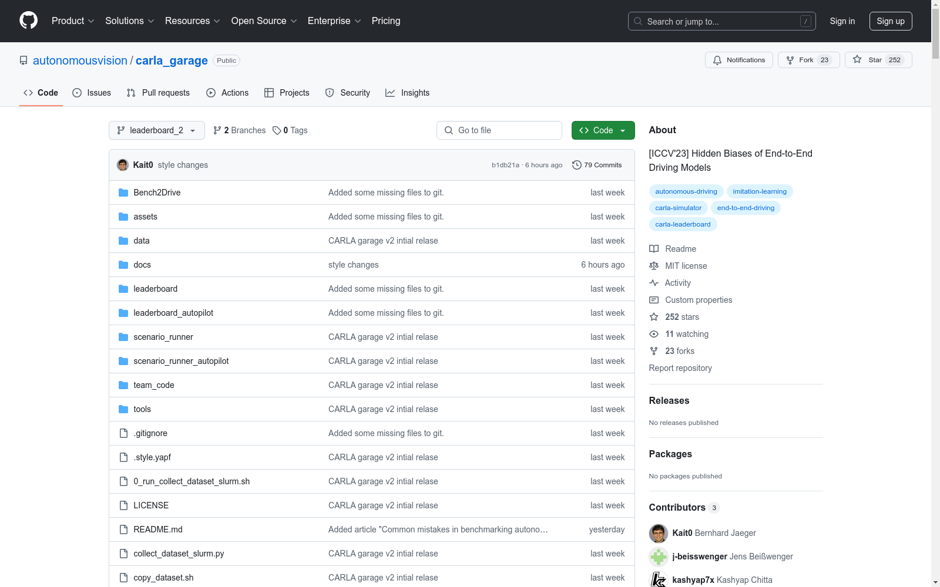
Task: Open the Security tab
Action: pos(348,93)
